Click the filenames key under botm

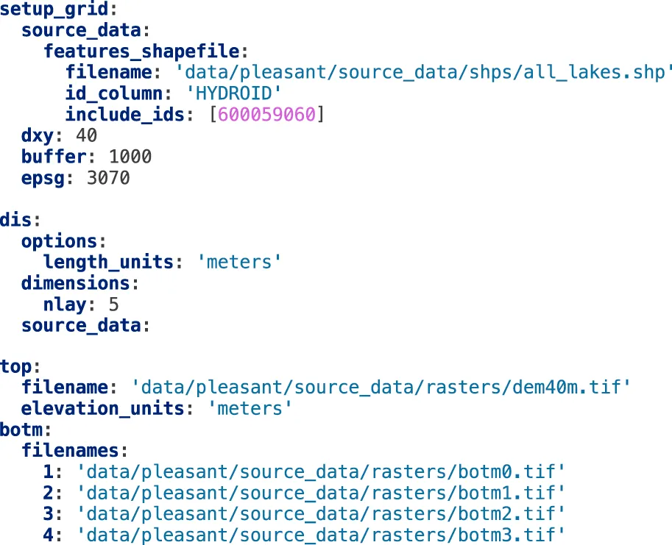pyautogui.click(x=70, y=449)
